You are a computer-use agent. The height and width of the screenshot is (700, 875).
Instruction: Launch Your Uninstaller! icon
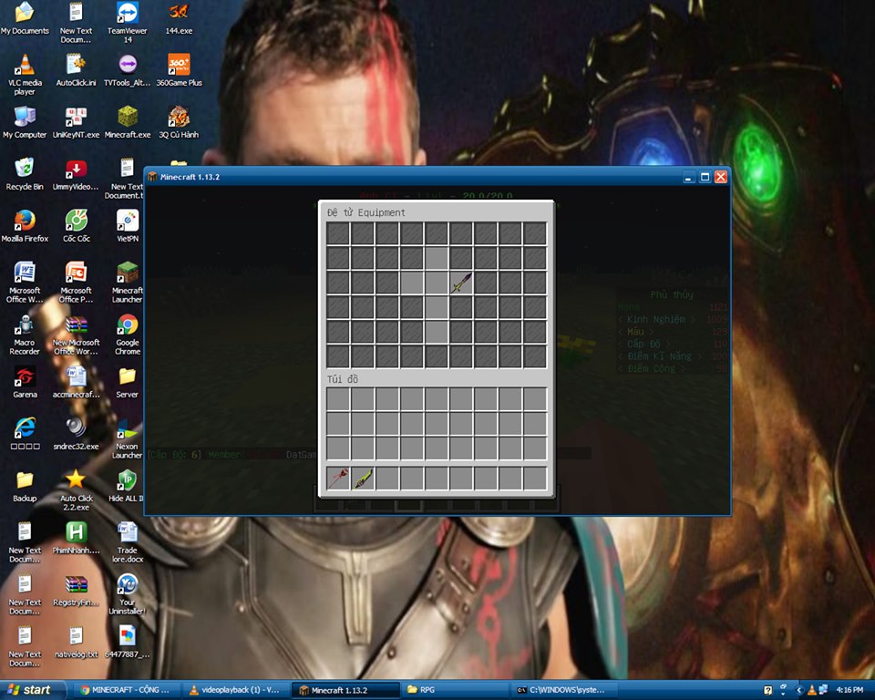tap(128, 594)
